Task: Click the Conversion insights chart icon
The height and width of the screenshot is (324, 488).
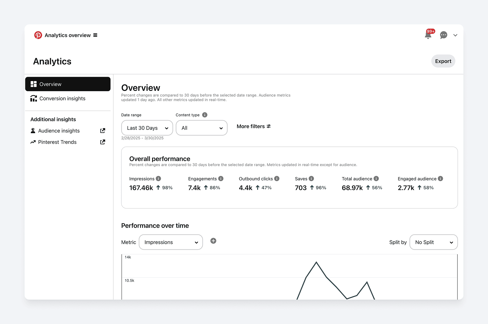Action: point(34,98)
